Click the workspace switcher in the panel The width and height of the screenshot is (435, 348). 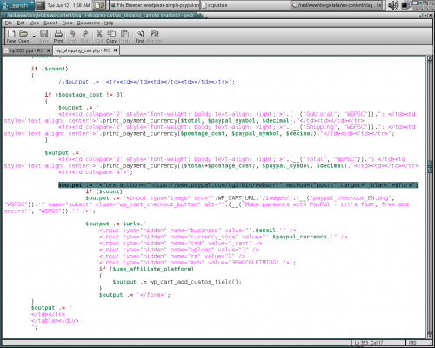click(x=423, y=5)
